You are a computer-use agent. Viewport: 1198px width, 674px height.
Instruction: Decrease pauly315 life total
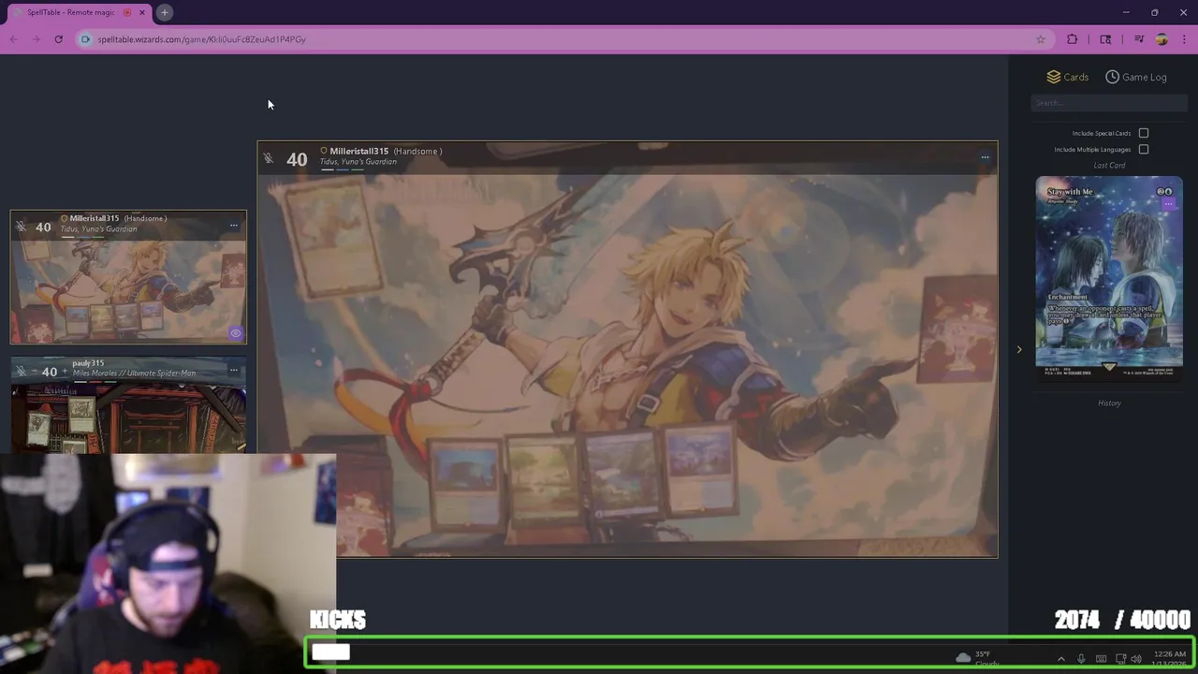[34, 372]
